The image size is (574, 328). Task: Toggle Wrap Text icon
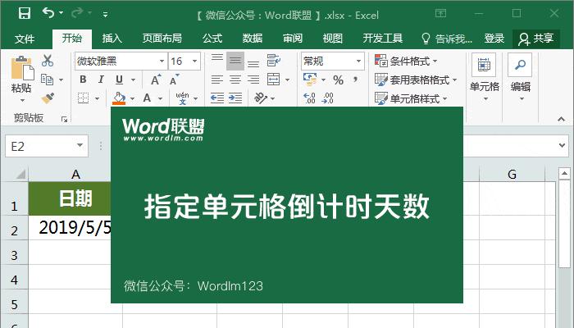[273, 61]
